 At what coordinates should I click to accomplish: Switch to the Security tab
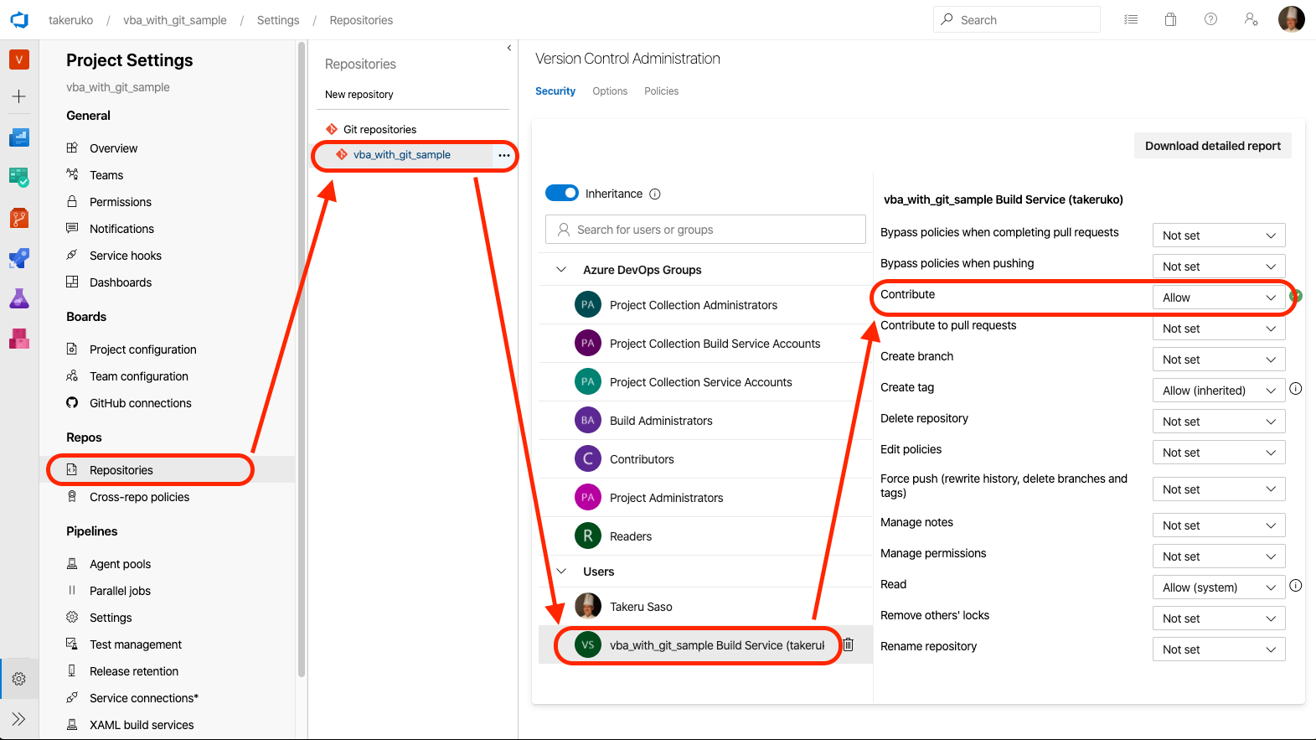click(x=555, y=91)
